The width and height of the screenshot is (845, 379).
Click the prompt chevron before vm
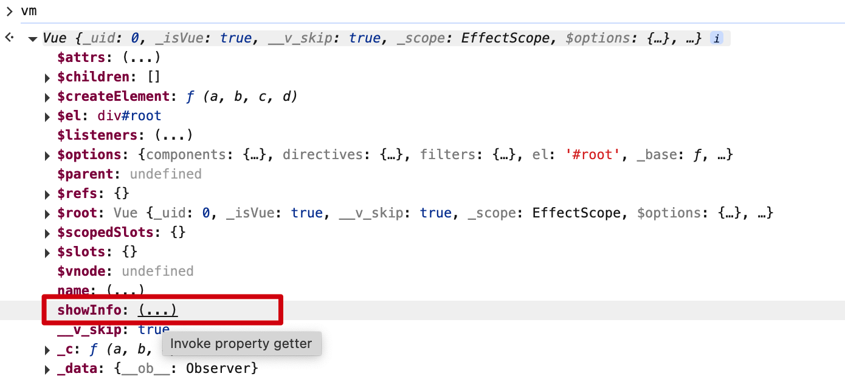(9, 11)
